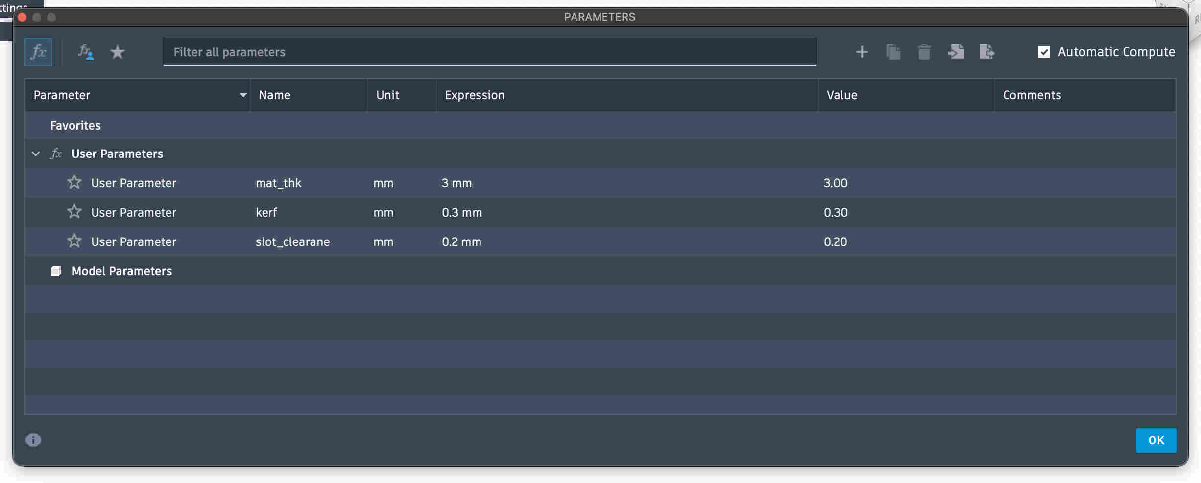Image resolution: width=1201 pixels, height=483 pixels.
Task: Collapse the User Parameters group
Action: 36,154
